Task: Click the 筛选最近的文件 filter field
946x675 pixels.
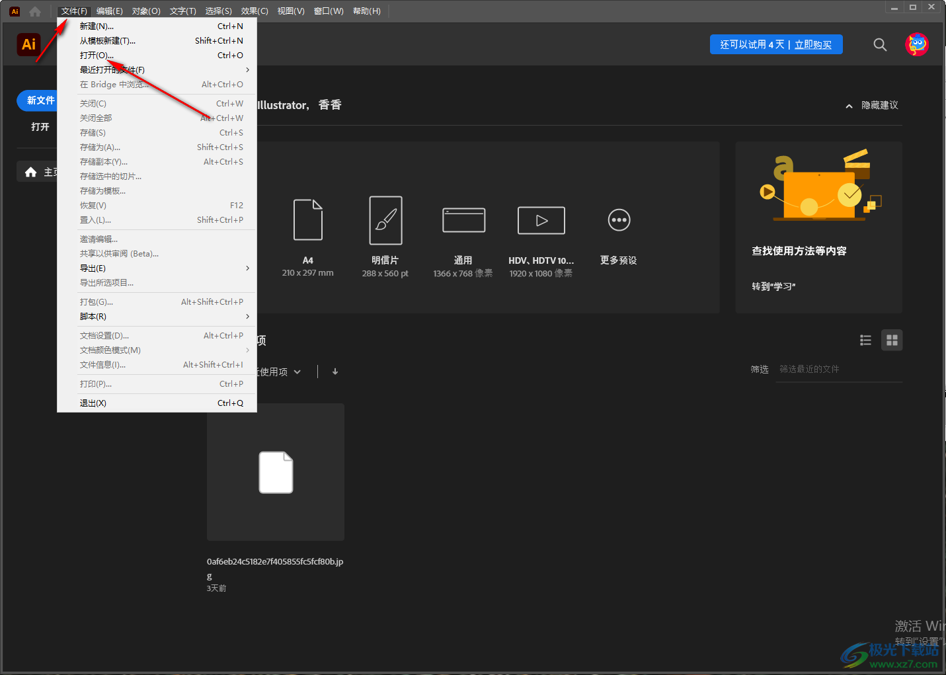Action: (839, 370)
